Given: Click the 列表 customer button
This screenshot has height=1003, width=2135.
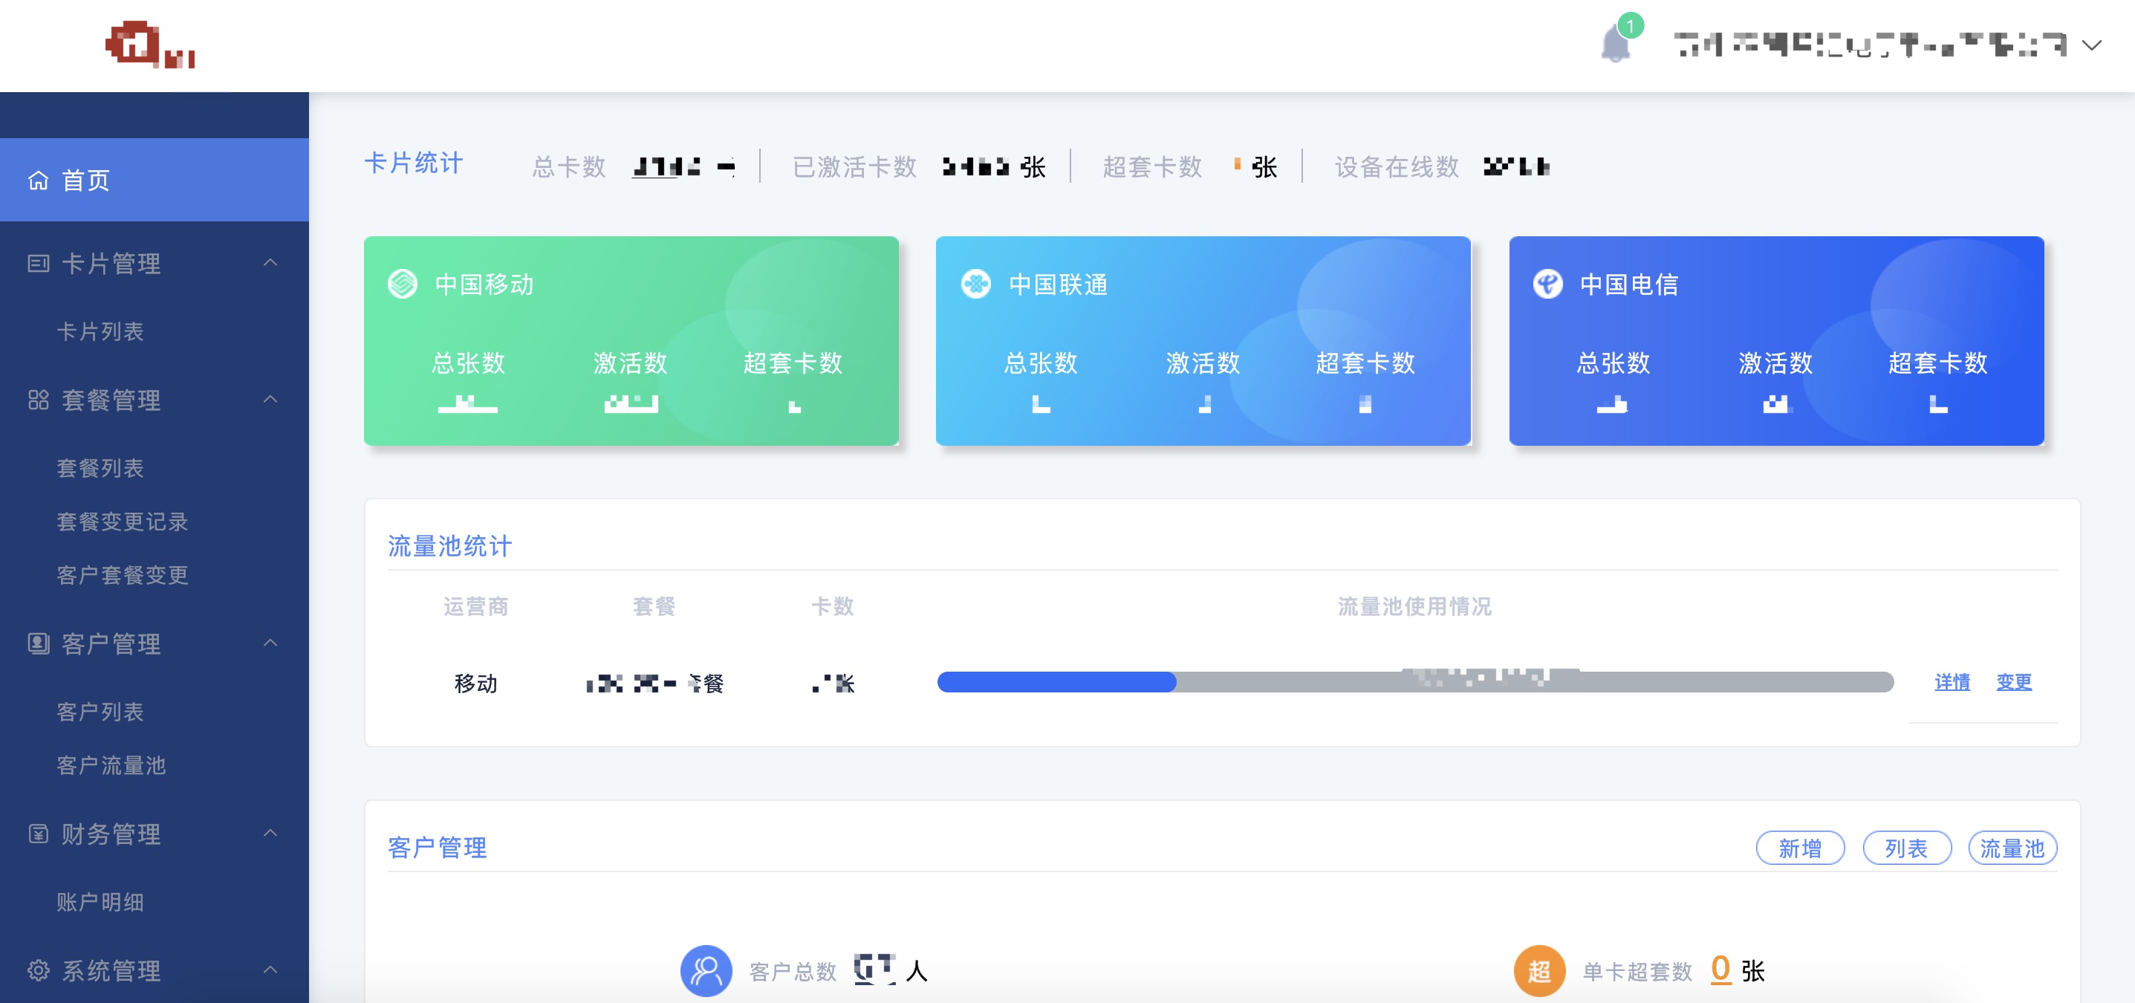Looking at the screenshot, I should tap(1907, 848).
